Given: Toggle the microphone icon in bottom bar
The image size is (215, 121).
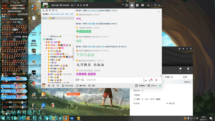Looking at the screenshot, I should click(53, 86).
